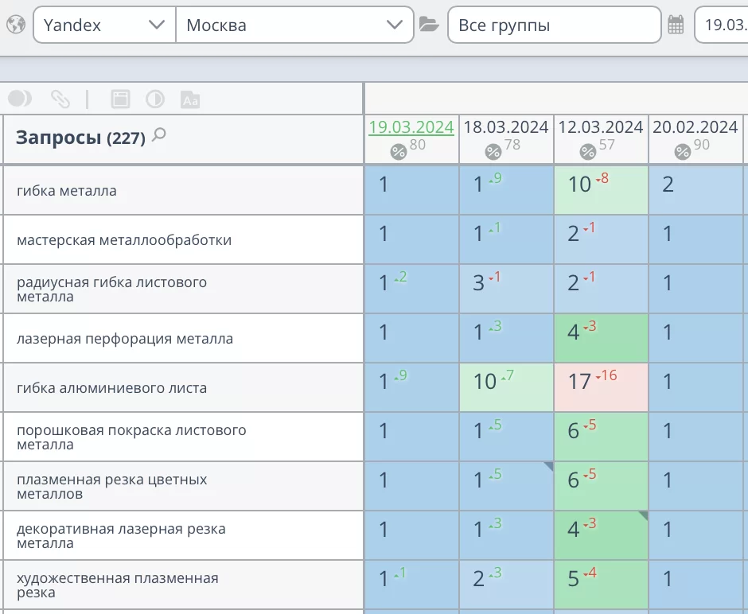This screenshot has width=748, height=614.
Task: Click the globe icon left of Yandex
Action: pyautogui.click(x=14, y=25)
